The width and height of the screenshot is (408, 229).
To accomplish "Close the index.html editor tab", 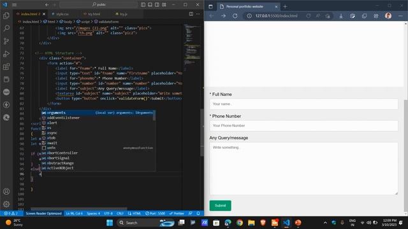I will click(x=44, y=14).
